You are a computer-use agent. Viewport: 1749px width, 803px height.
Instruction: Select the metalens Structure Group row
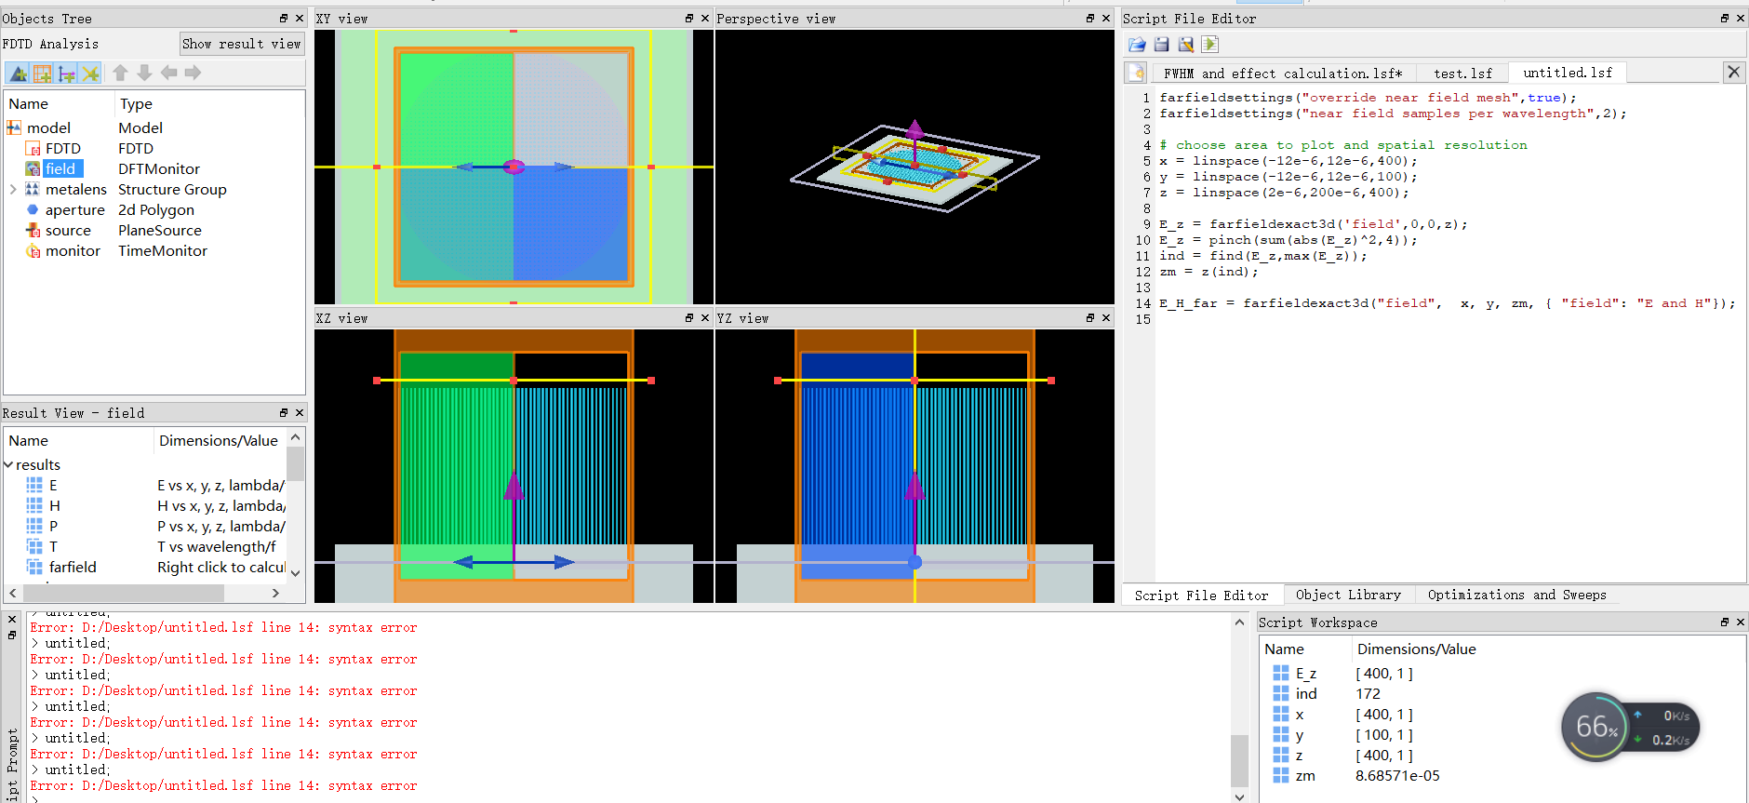tap(154, 189)
